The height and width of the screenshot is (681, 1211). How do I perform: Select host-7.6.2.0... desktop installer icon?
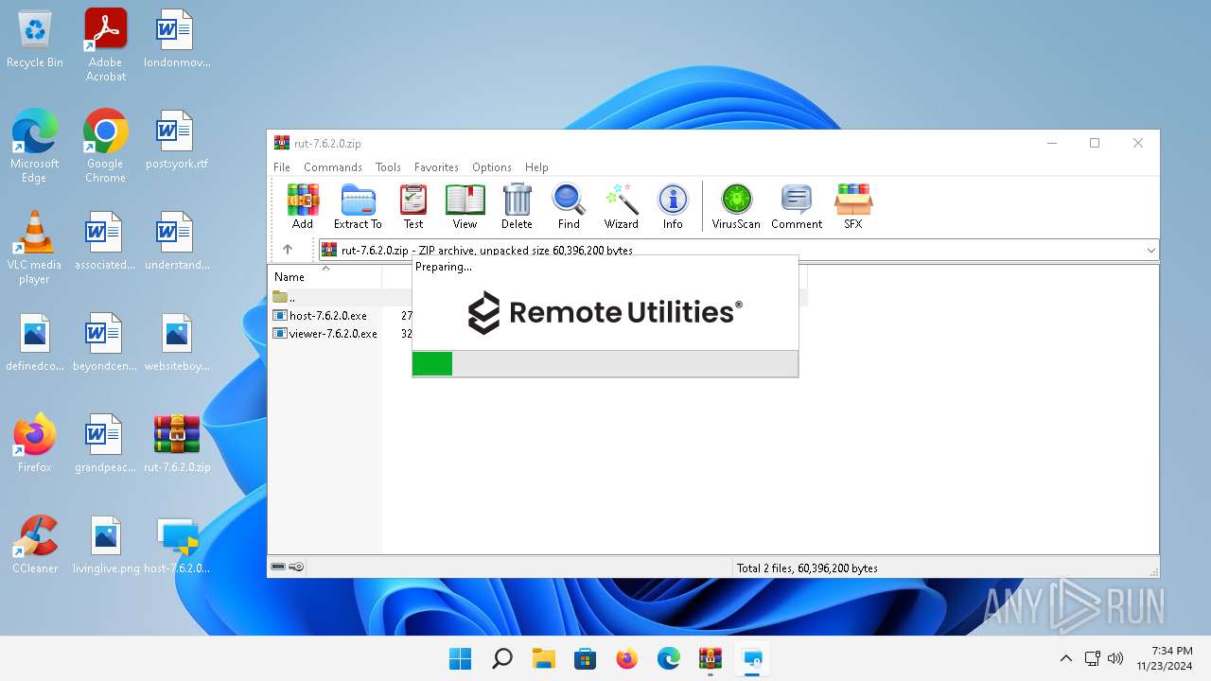[x=177, y=544]
